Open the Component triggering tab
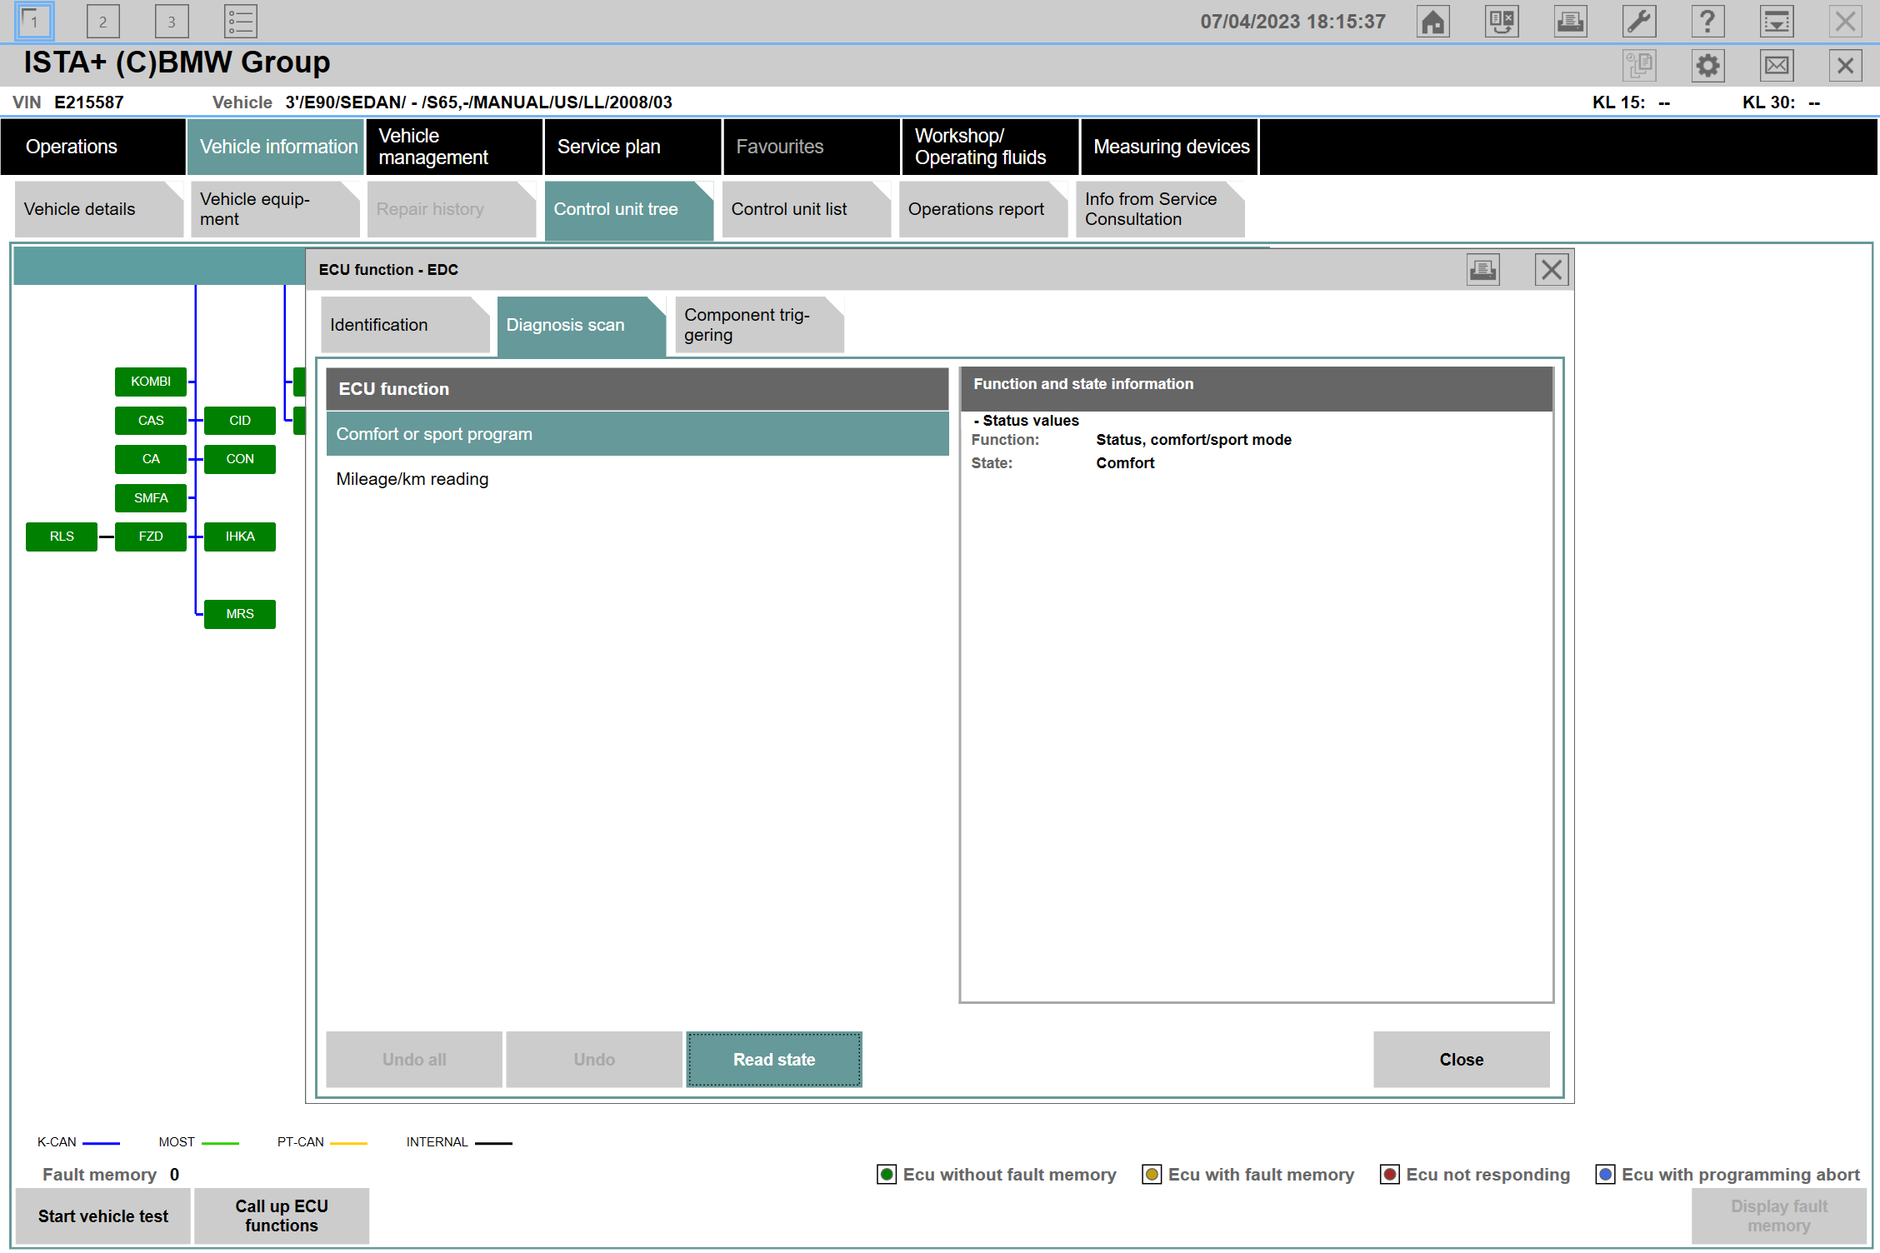Viewport: 1880px width, 1253px height. (759, 325)
